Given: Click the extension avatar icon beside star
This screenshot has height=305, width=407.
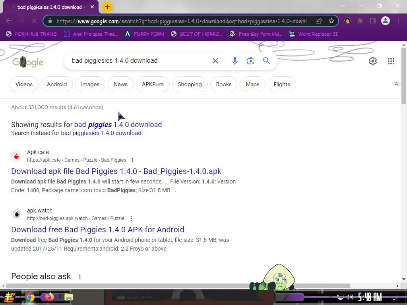Looking at the screenshot, I should pos(347,21).
